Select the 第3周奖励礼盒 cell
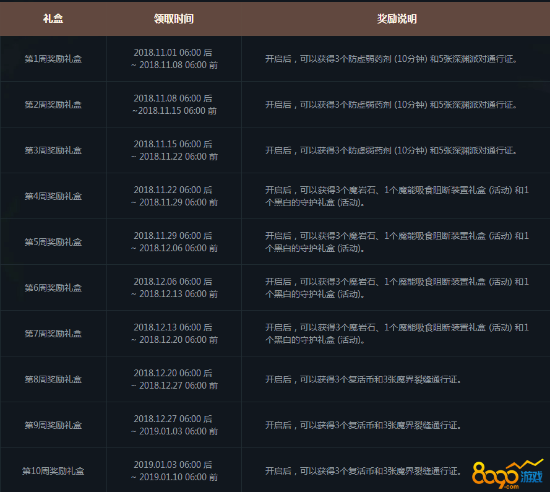 [x=53, y=150]
